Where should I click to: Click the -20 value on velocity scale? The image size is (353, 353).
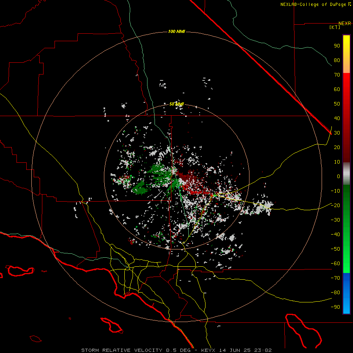coord(335,205)
